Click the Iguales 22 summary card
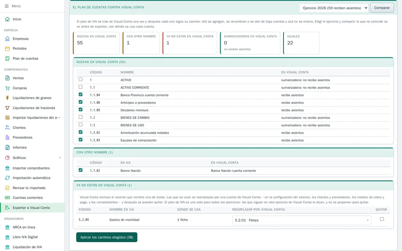 pos(301,43)
